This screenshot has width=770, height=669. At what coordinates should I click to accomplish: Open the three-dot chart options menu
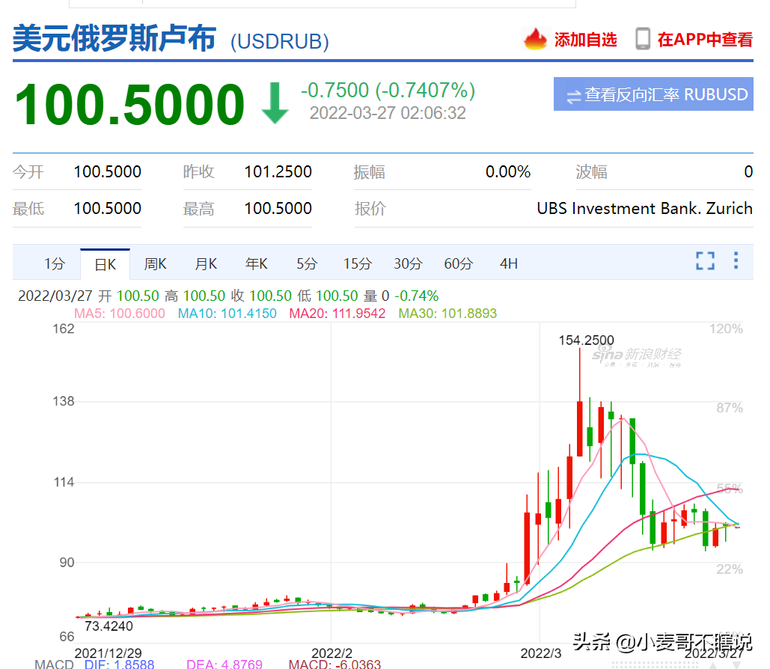(736, 260)
